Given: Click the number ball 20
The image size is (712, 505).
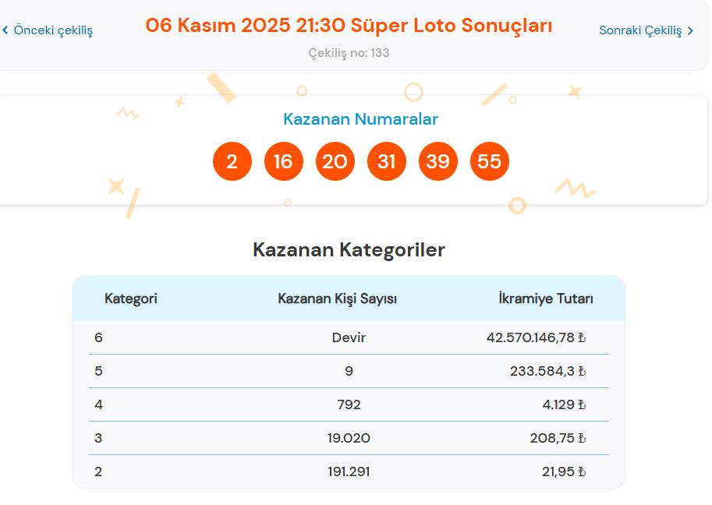Looking at the screenshot, I should [x=335, y=161].
